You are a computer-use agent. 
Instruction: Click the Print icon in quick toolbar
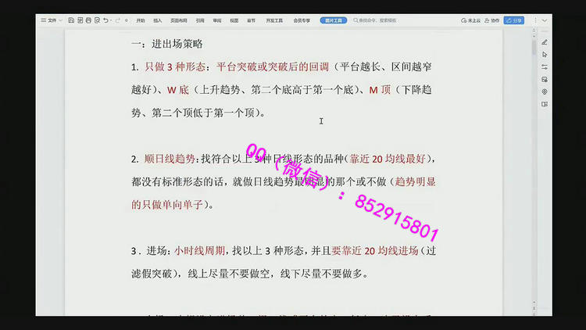pyautogui.click(x=88, y=20)
